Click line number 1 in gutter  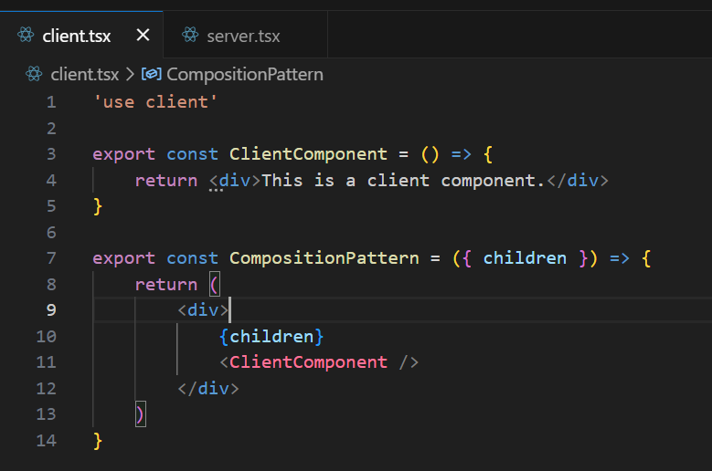tap(51, 102)
